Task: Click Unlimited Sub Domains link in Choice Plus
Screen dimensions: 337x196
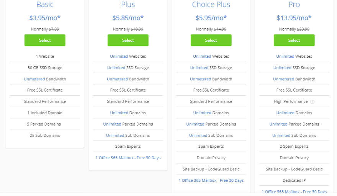Action: click(x=198, y=135)
